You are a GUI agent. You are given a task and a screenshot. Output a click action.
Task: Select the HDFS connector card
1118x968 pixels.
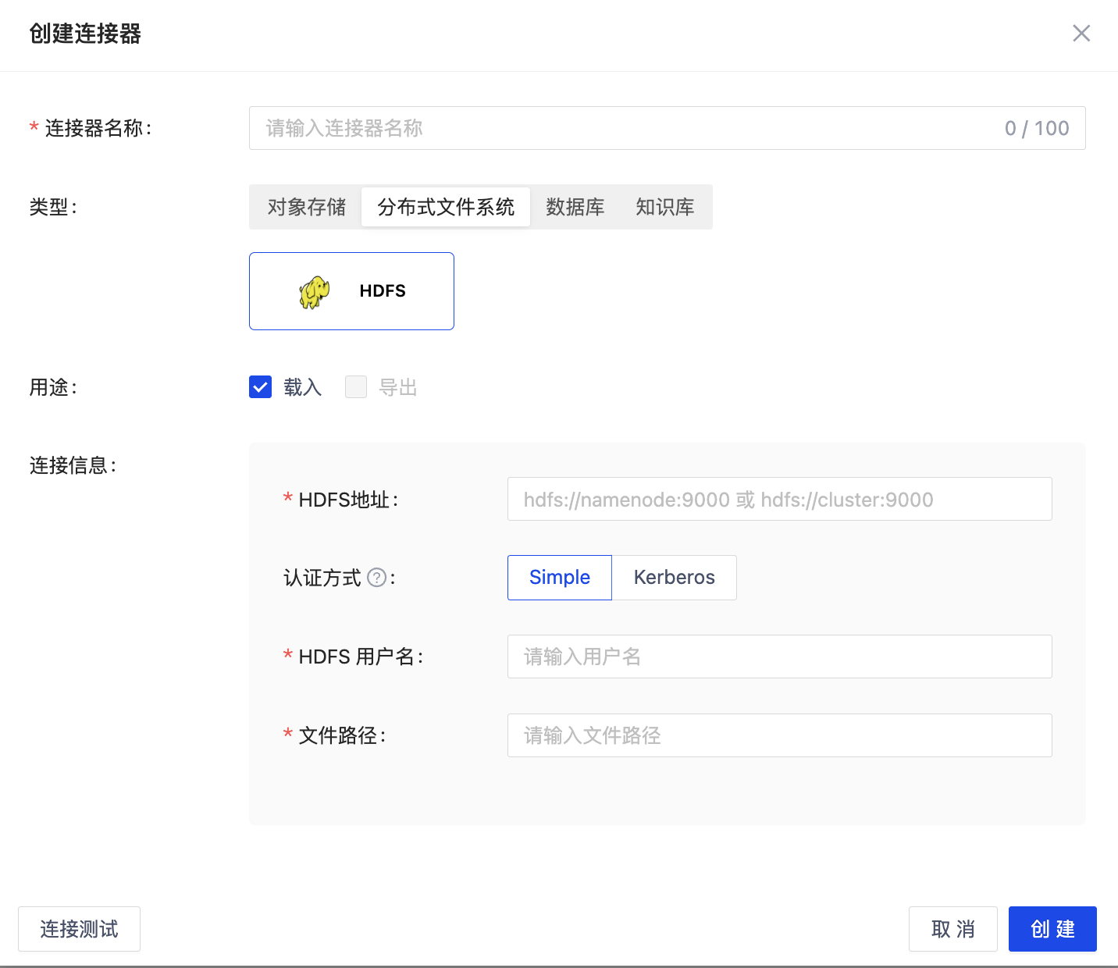click(351, 291)
